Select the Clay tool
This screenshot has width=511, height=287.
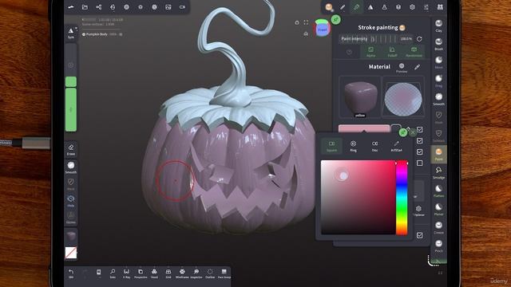click(x=438, y=26)
